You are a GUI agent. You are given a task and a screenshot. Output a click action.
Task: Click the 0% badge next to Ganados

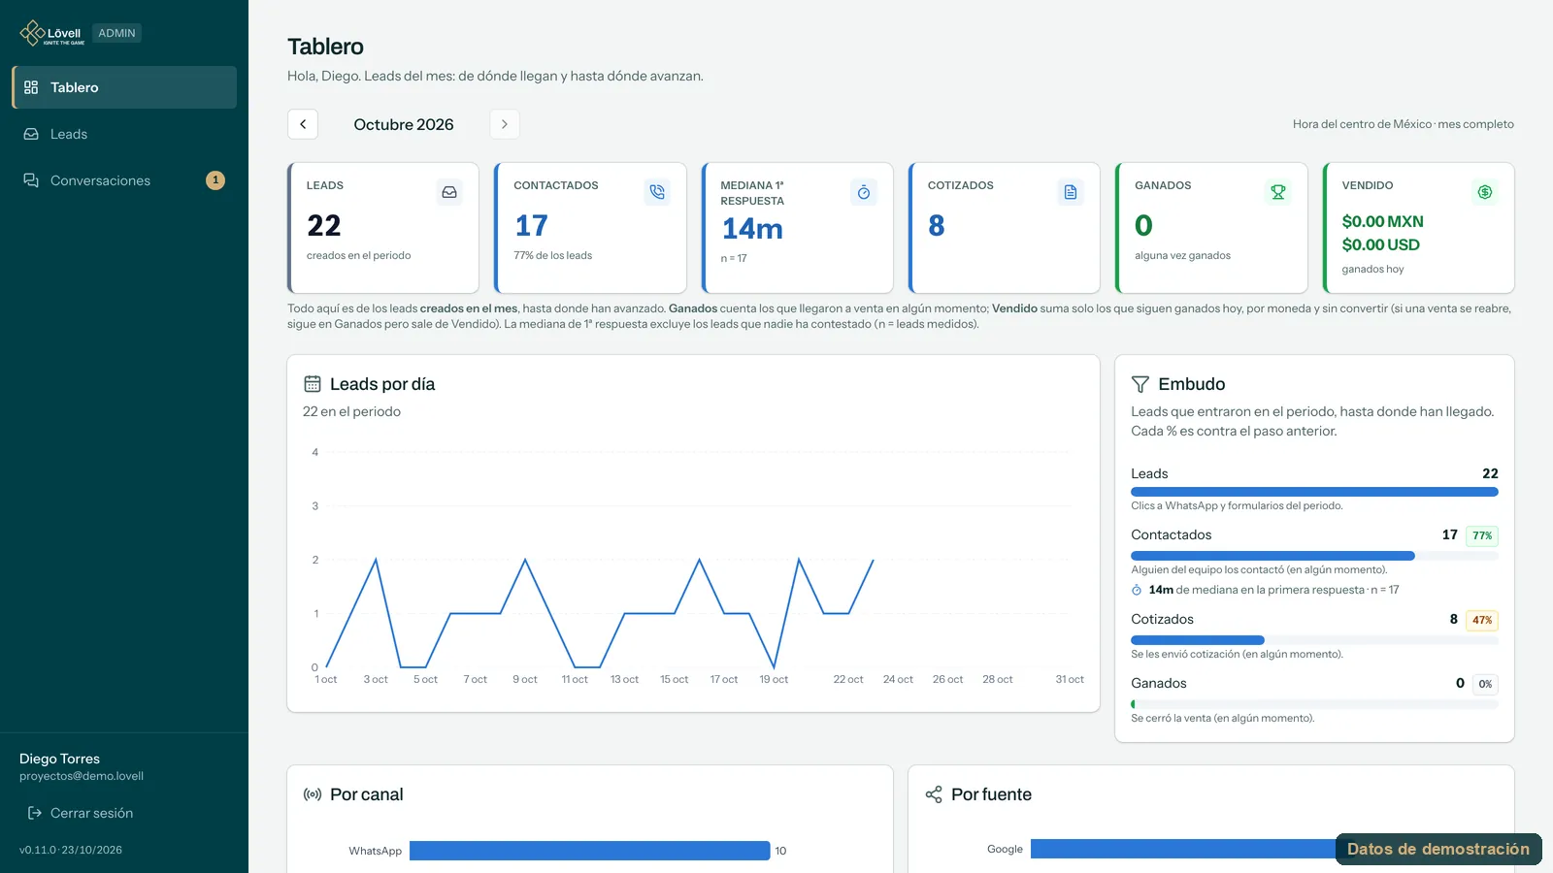pyautogui.click(x=1485, y=684)
